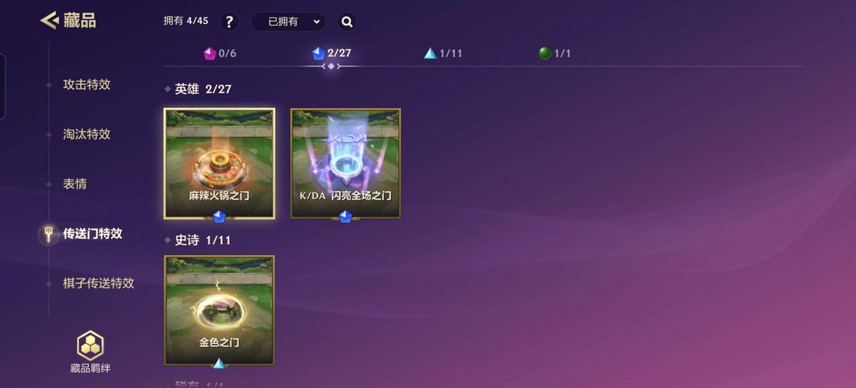Select the K/DA 闪亮全场之门 card
The height and width of the screenshot is (388, 856).
point(346,164)
